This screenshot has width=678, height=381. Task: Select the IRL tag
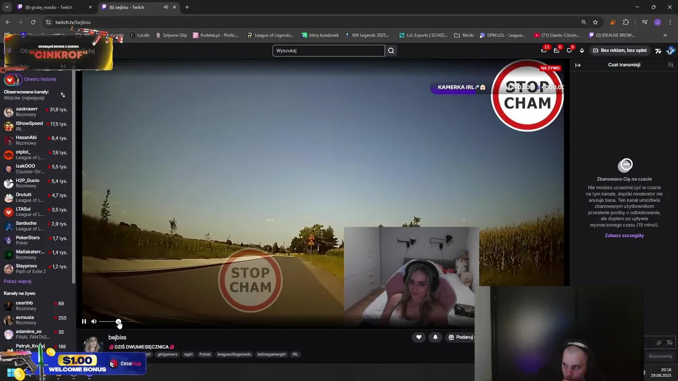(x=295, y=354)
